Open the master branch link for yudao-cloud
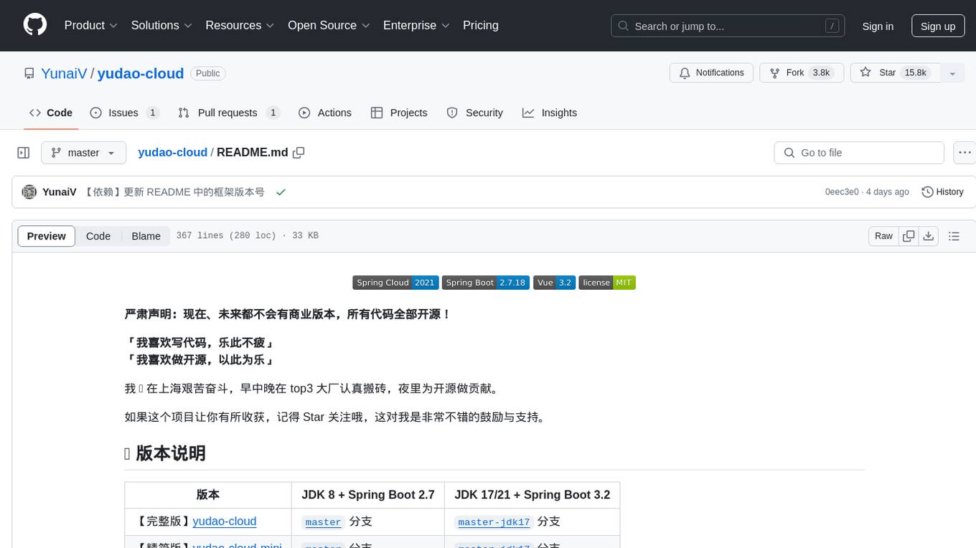The image size is (976, 548). click(x=323, y=522)
